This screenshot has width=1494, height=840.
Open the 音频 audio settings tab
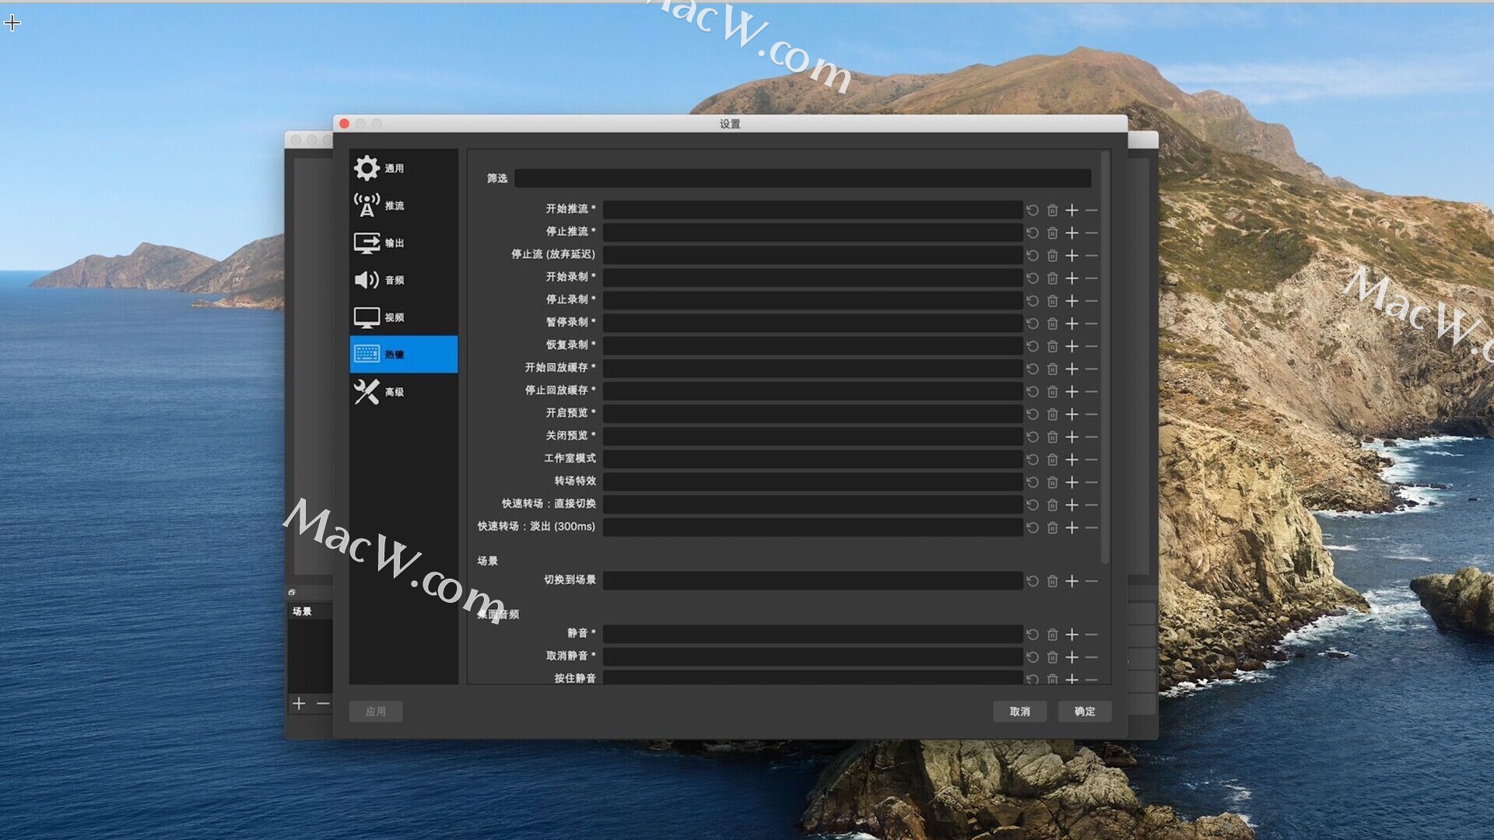[403, 280]
